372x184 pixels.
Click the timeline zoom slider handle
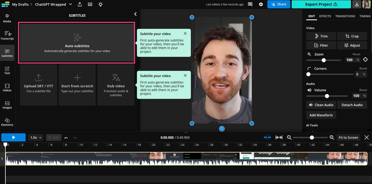tap(312, 137)
